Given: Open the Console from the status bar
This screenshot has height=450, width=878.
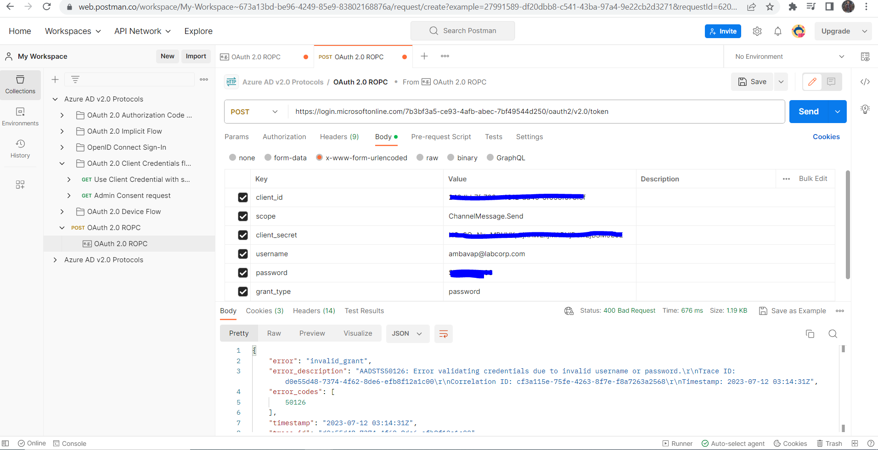Looking at the screenshot, I should pyautogui.click(x=69, y=443).
